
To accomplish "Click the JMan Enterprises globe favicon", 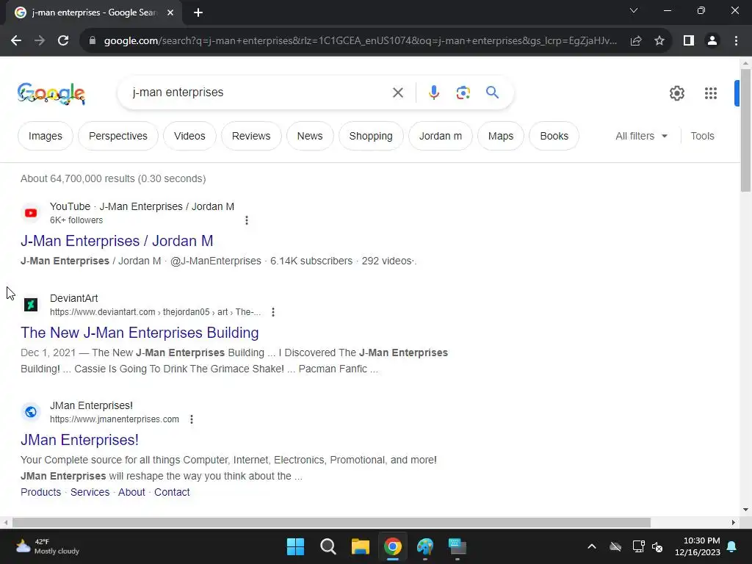I will point(31,412).
